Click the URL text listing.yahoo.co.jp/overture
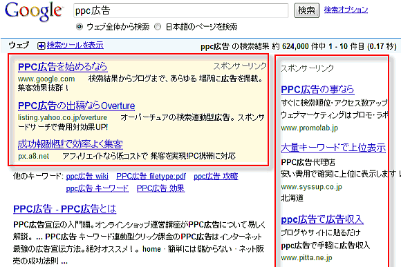401x267 pixels. click(x=62, y=118)
